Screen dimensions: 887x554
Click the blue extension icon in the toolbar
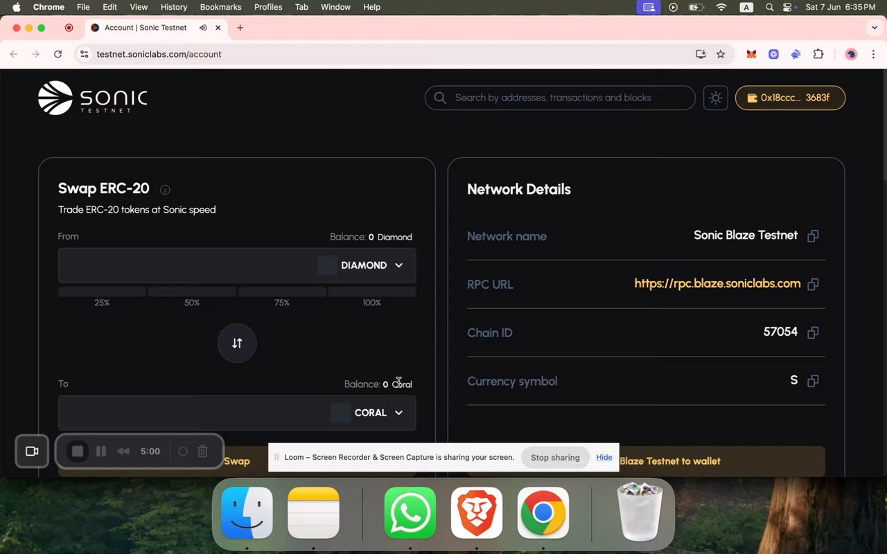click(x=796, y=54)
